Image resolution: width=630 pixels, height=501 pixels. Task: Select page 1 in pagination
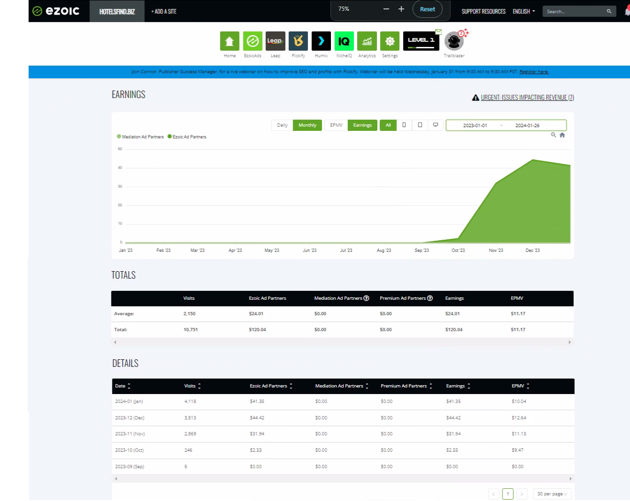pyautogui.click(x=508, y=494)
